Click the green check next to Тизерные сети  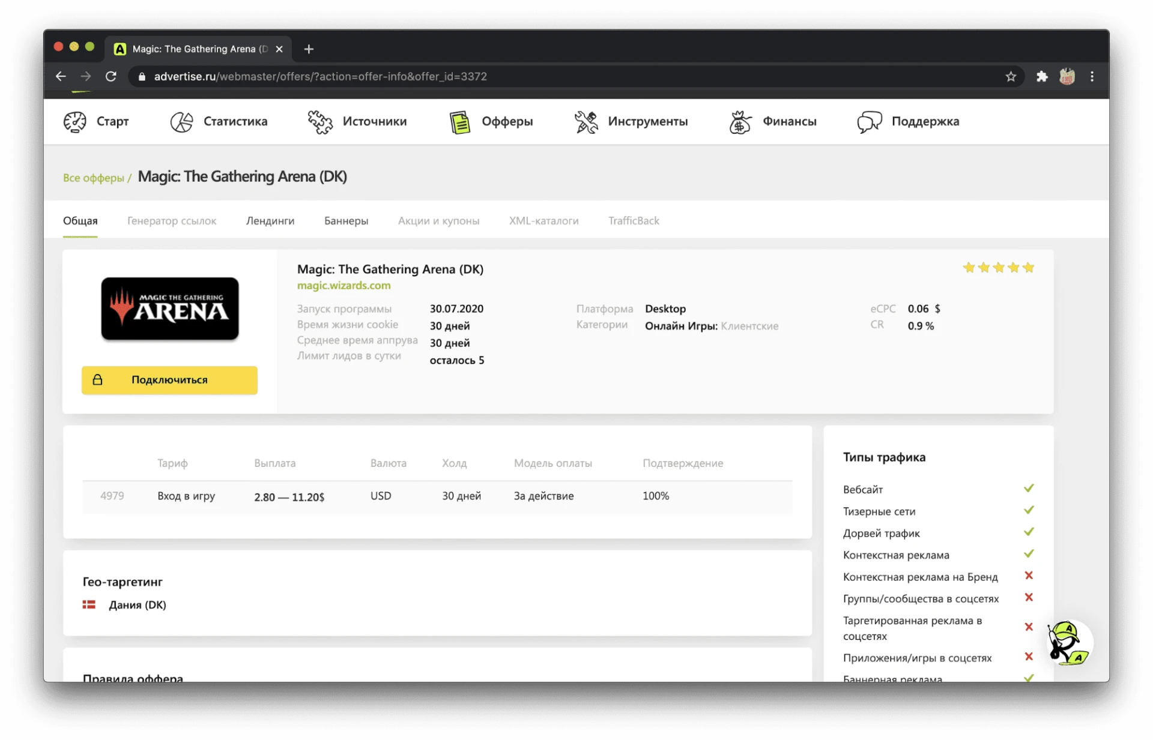click(1029, 510)
